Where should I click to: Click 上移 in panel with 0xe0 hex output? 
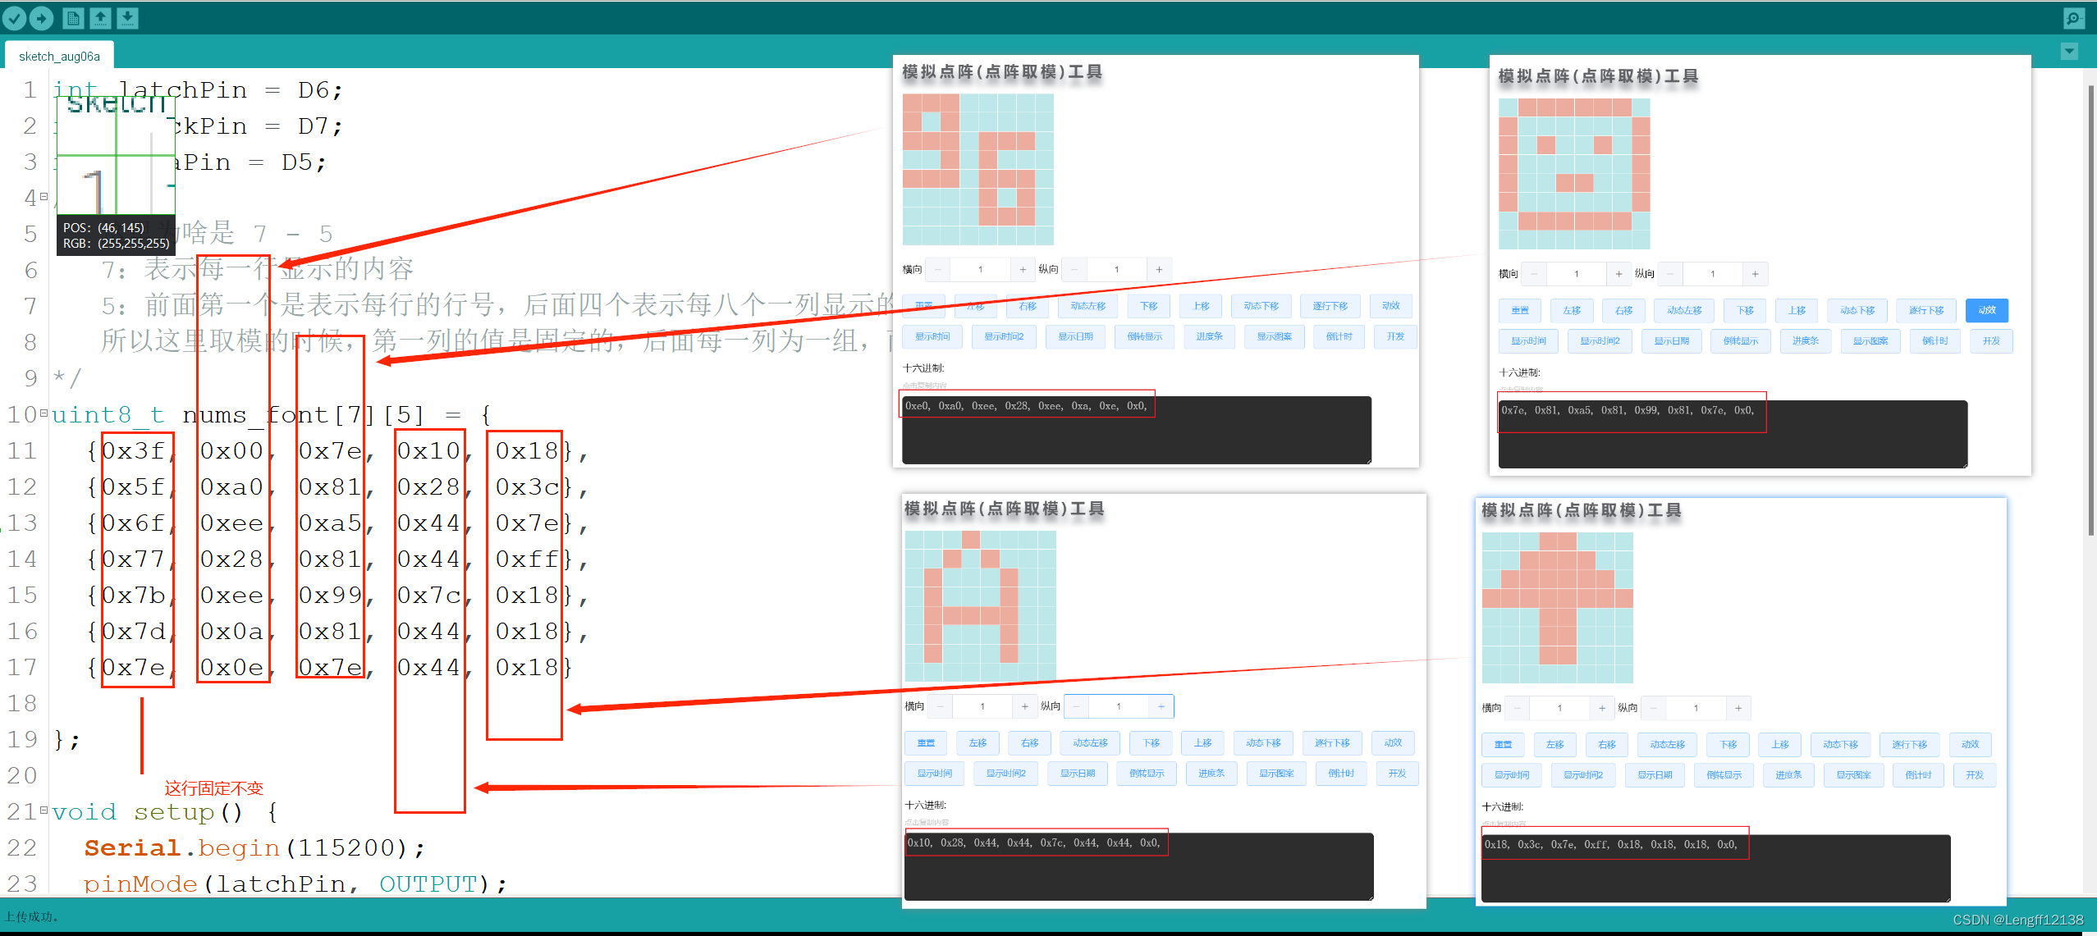point(1201,306)
